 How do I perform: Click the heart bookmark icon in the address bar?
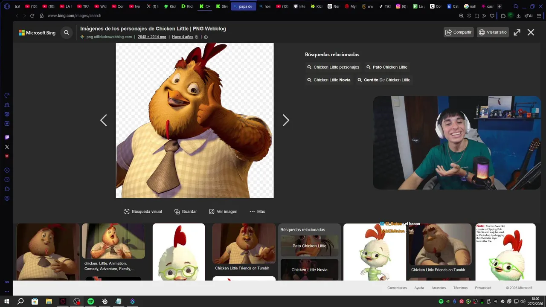click(x=492, y=16)
